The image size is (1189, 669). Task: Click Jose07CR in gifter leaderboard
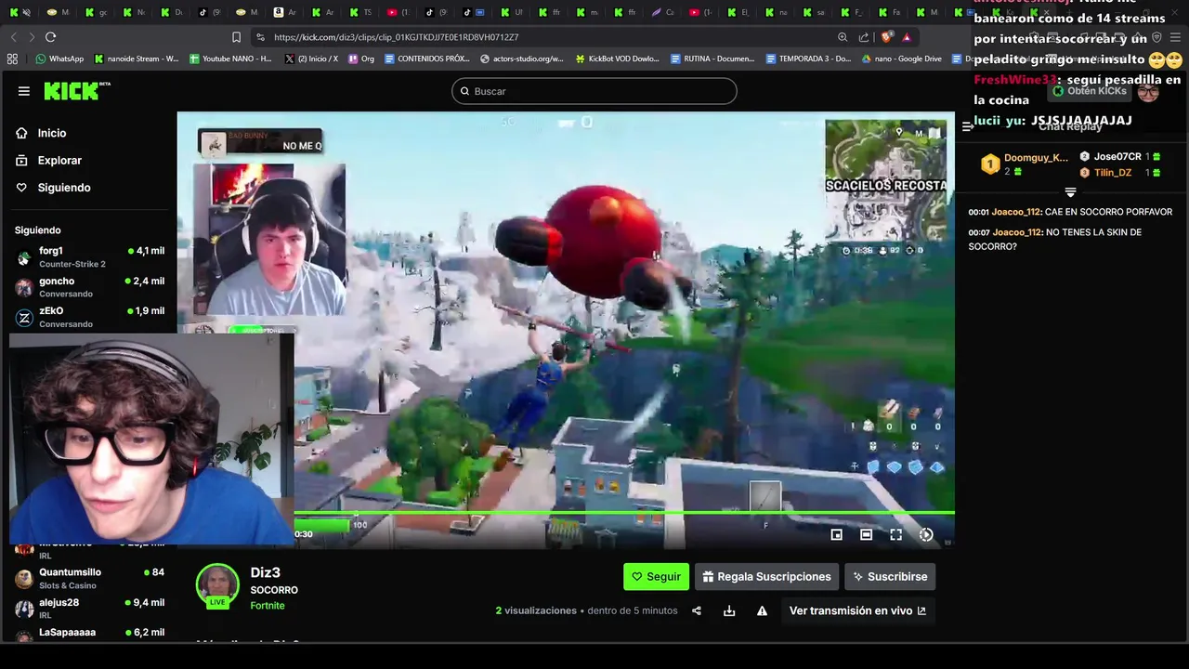tap(1120, 157)
